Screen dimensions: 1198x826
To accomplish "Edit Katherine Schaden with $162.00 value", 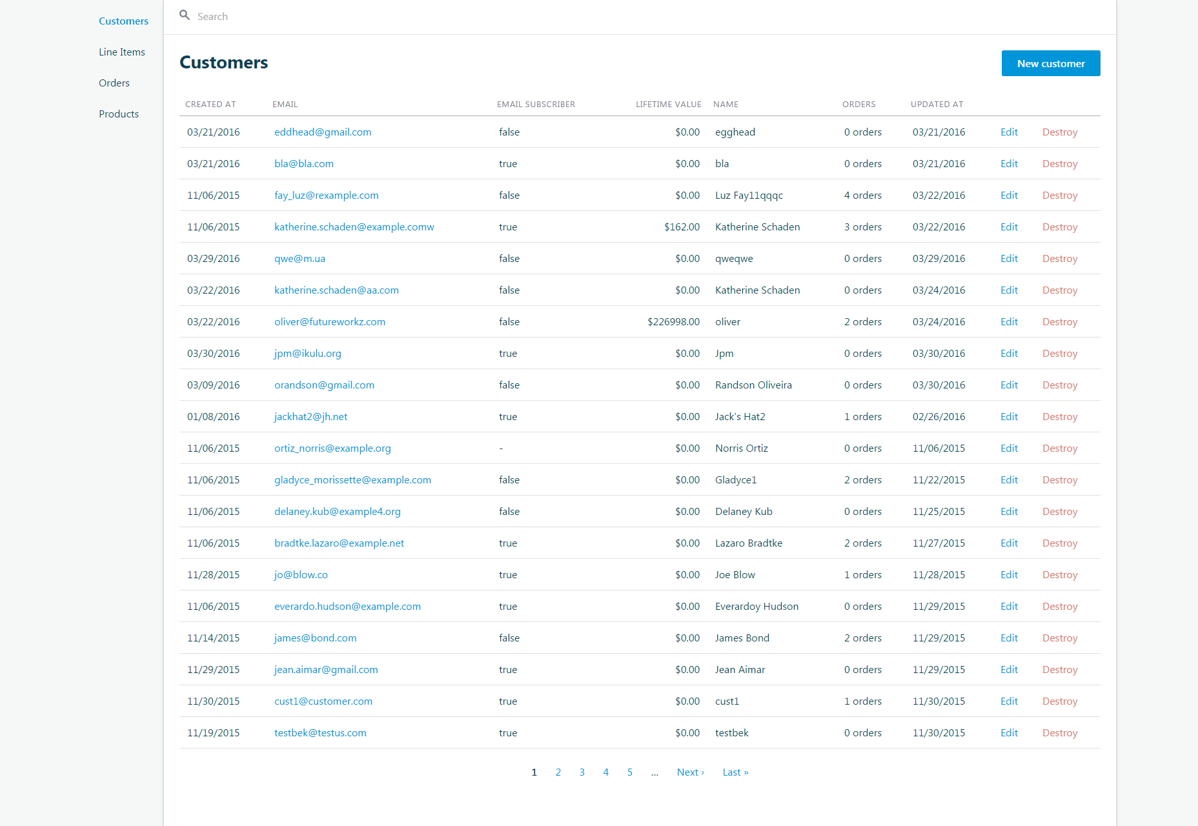I will 1009,227.
